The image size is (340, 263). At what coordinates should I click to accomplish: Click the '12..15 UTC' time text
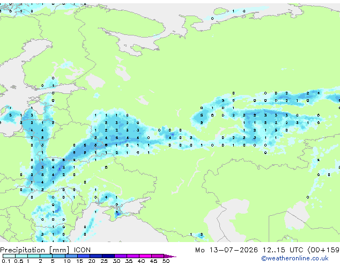pyautogui.click(x=283, y=250)
